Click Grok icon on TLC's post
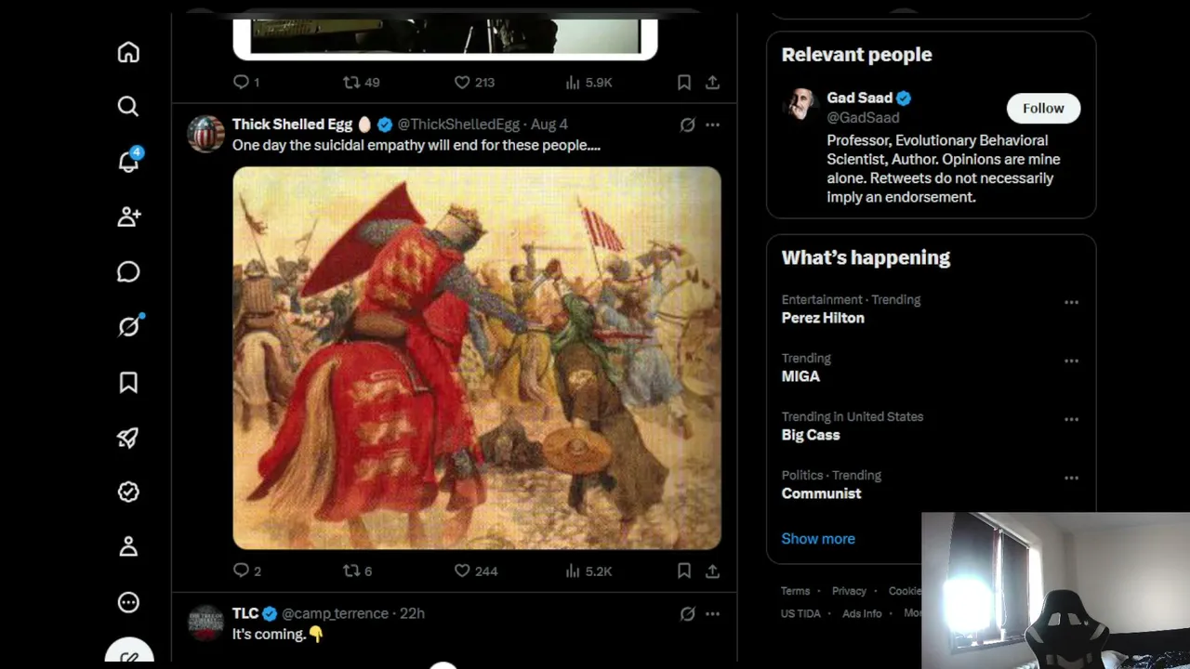 (687, 613)
